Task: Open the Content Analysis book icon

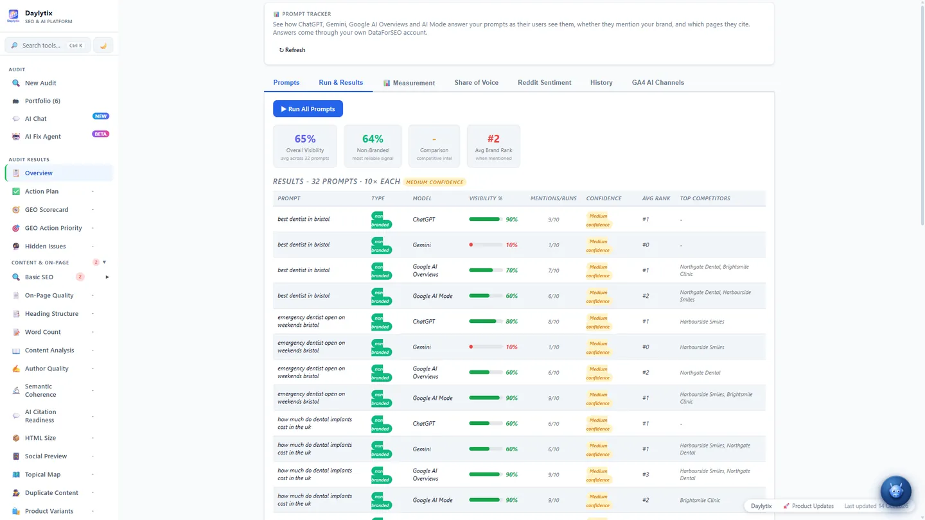Action: [x=16, y=351]
